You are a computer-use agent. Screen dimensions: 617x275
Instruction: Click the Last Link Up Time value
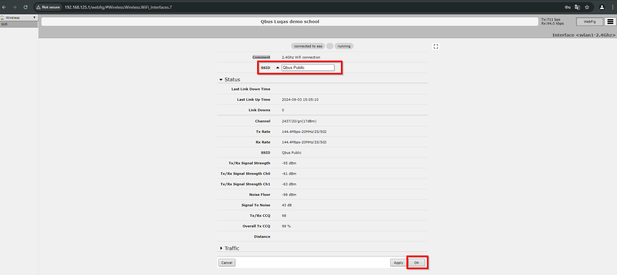pos(300,100)
